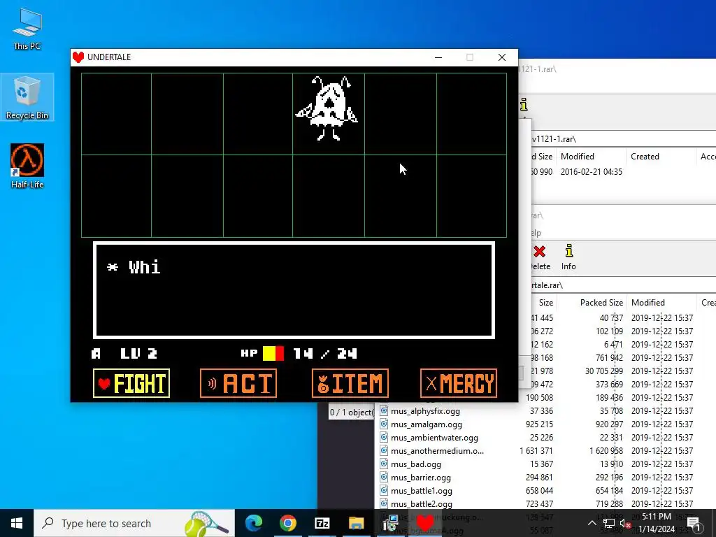Sort upper 7-Zip list by Modified column

point(577,156)
